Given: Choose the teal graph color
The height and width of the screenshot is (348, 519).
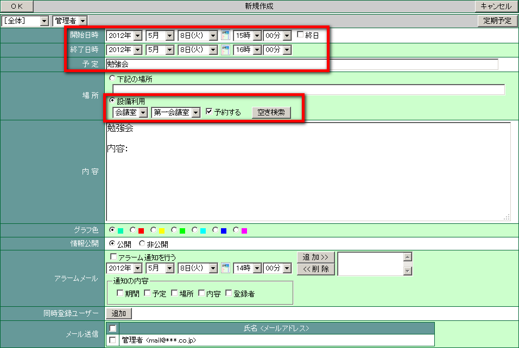Looking at the screenshot, I should tap(112, 230).
